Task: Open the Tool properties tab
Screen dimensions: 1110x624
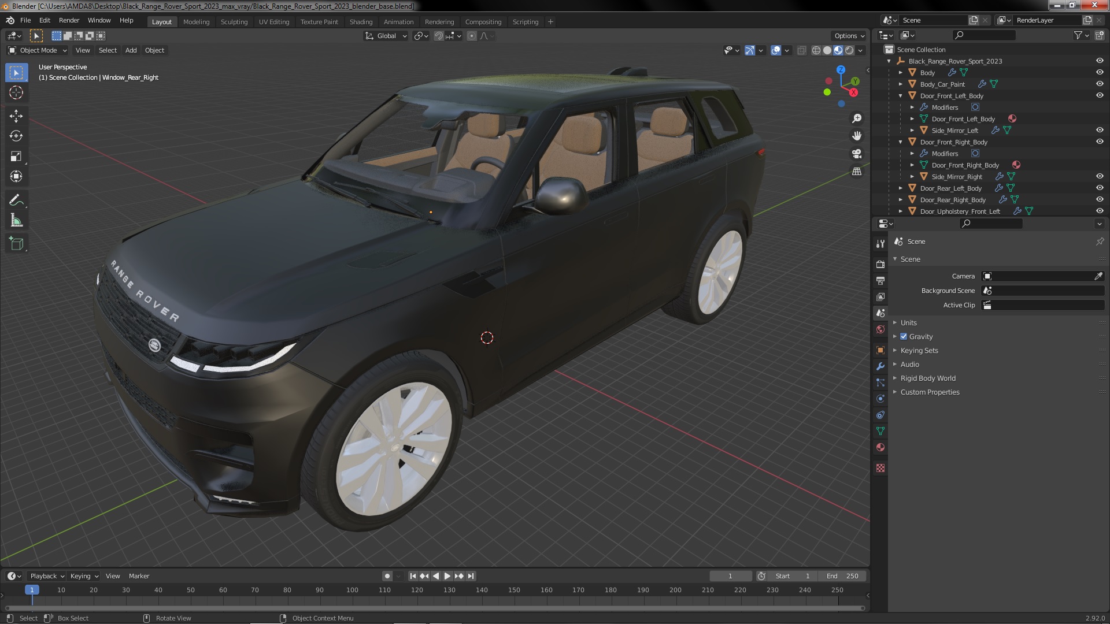Action: 880,244
